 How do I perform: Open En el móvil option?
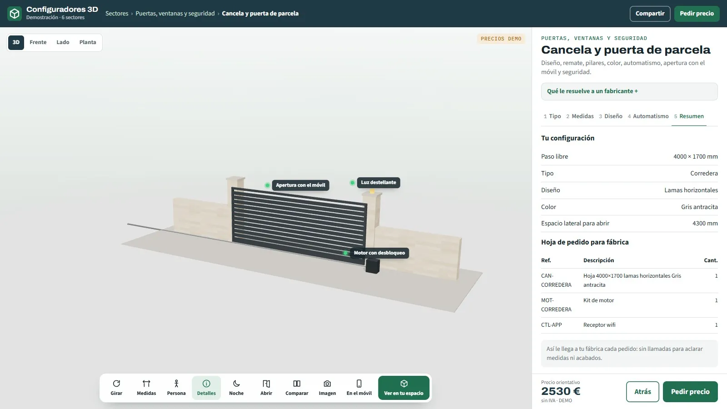coord(359,388)
